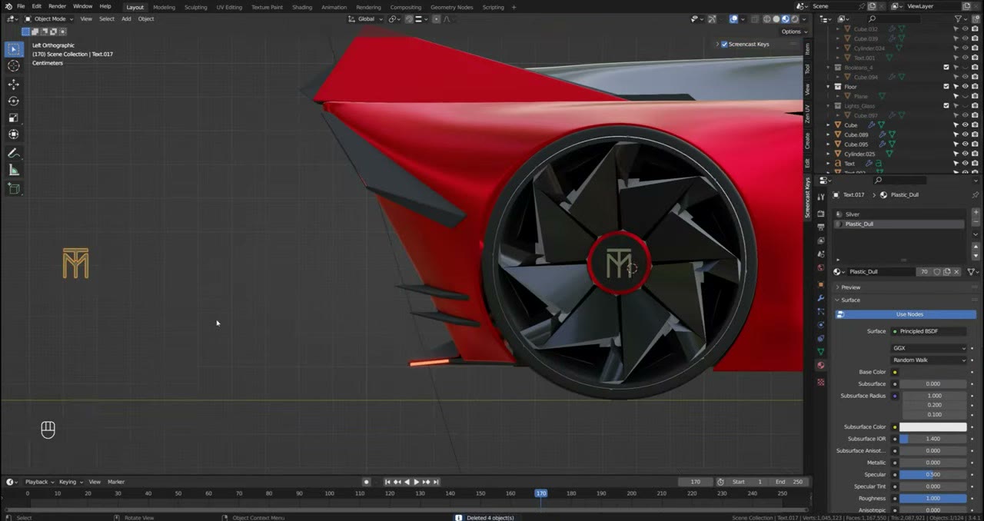The width and height of the screenshot is (984, 521).
Task: Choose the Annotate tool
Action: click(14, 153)
